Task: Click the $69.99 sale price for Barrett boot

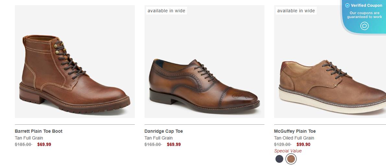Action: click(44, 144)
